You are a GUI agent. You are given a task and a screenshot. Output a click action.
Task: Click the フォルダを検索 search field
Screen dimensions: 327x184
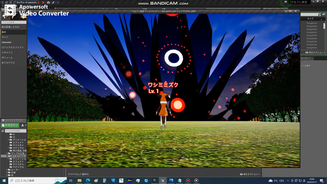pyautogui.click(x=16, y=131)
